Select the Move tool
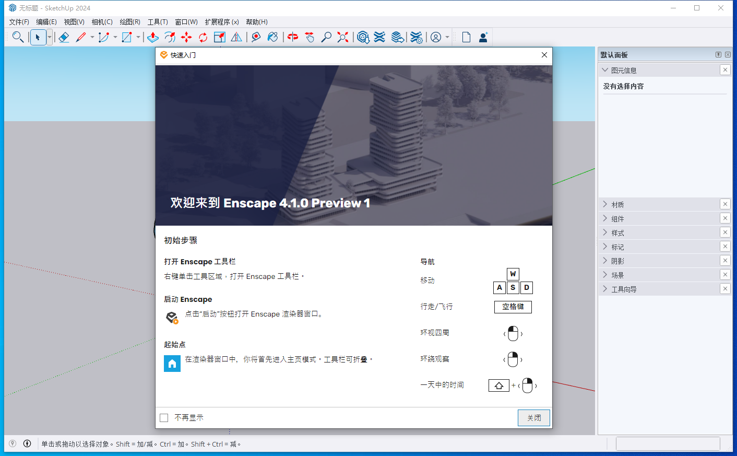This screenshot has width=737, height=456. [186, 37]
